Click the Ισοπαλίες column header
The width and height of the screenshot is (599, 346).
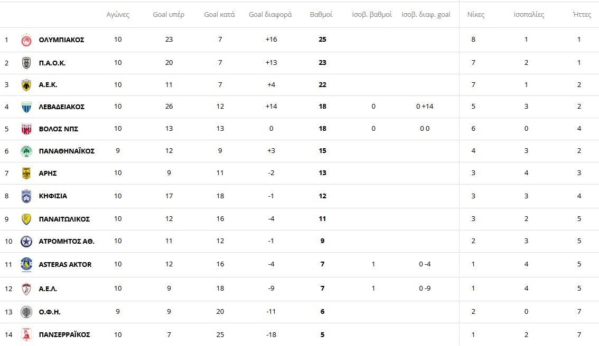click(529, 15)
